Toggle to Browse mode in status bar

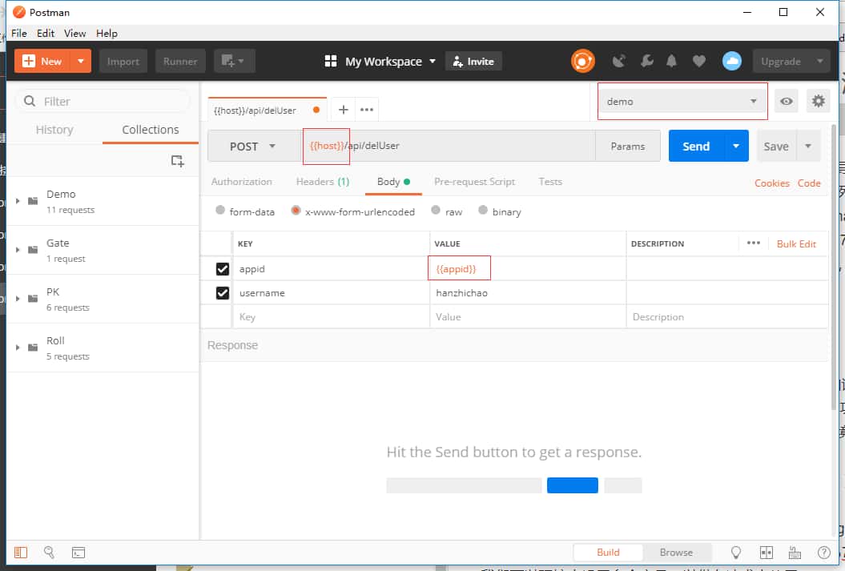(676, 552)
